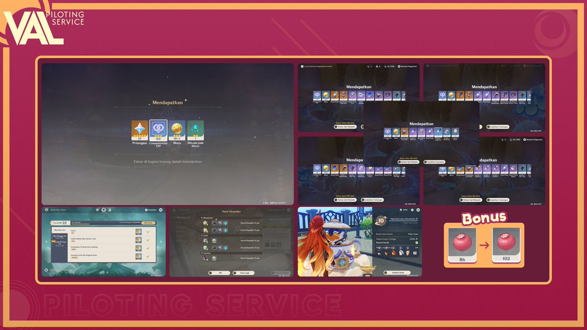Switch to Misi Minggu Ini tab
This screenshot has width=587, height=330.
coord(60,237)
